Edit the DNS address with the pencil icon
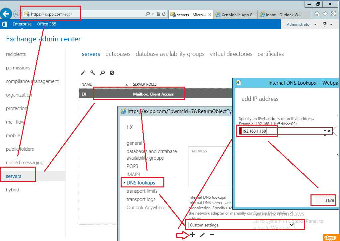This screenshot has width=340, height=241. click(x=202, y=235)
